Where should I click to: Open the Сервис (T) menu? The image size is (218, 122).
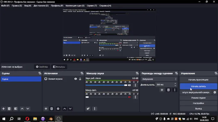(92, 6)
